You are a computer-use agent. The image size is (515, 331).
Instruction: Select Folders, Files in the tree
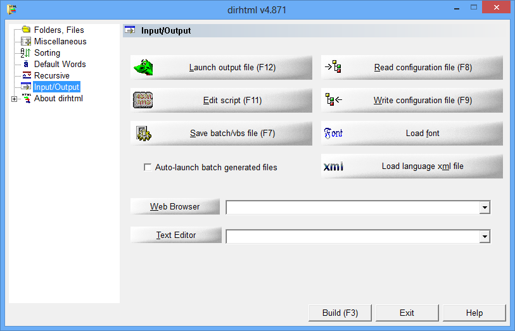(x=59, y=30)
